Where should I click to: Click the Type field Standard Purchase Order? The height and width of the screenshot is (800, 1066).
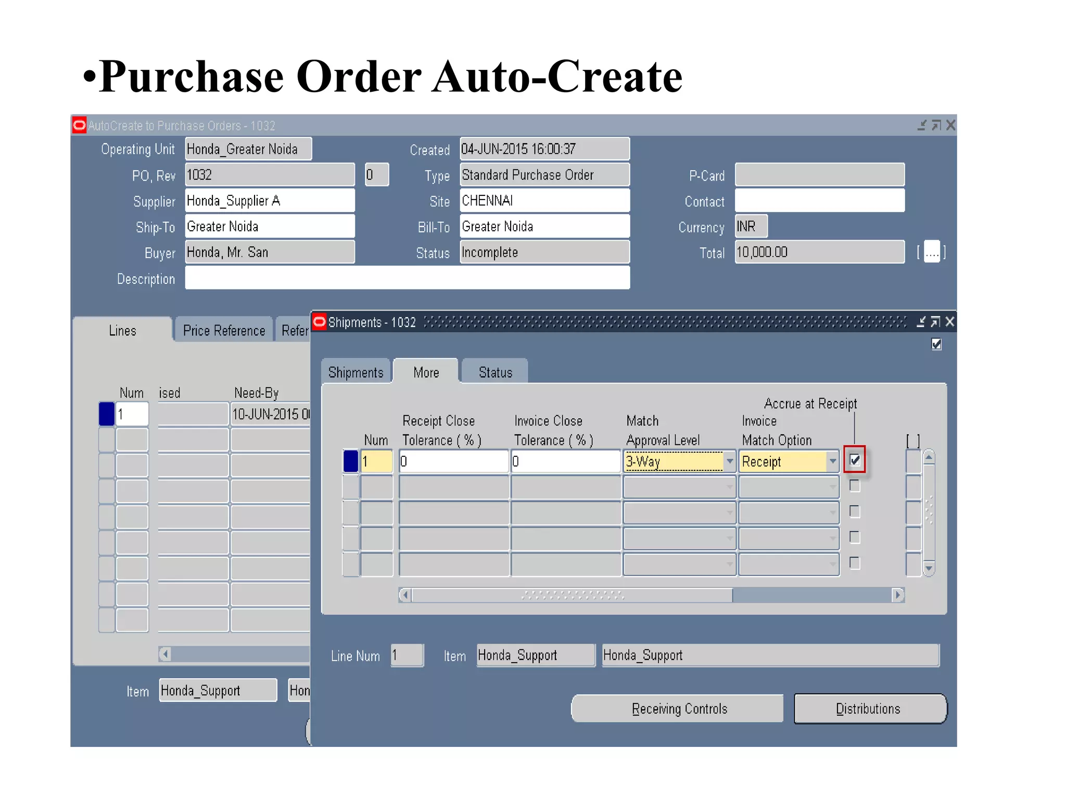[x=545, y=174]
